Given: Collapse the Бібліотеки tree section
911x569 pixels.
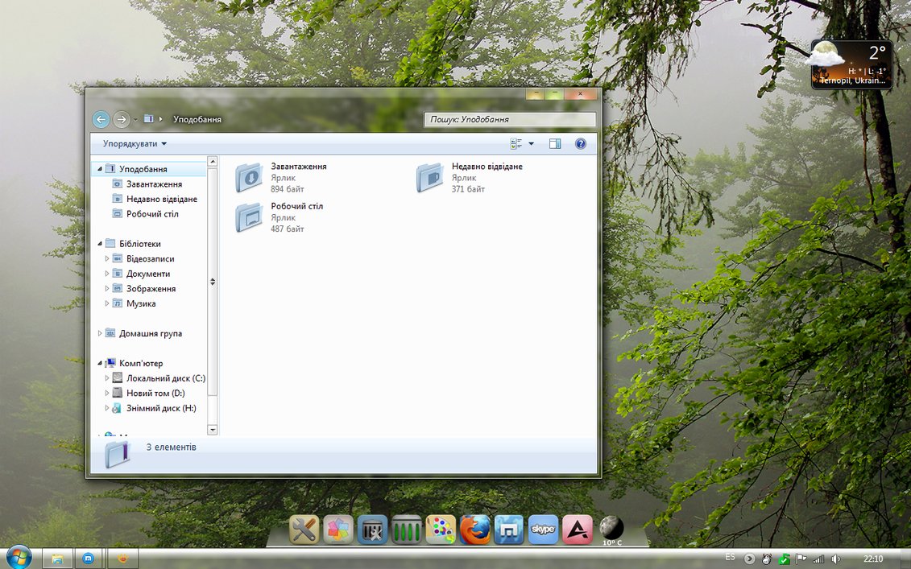Looking at the screenshot, I should click(100, 244).
